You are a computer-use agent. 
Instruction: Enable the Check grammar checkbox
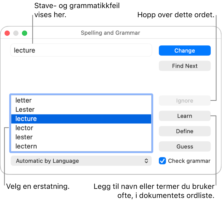(x=162, y=161)
